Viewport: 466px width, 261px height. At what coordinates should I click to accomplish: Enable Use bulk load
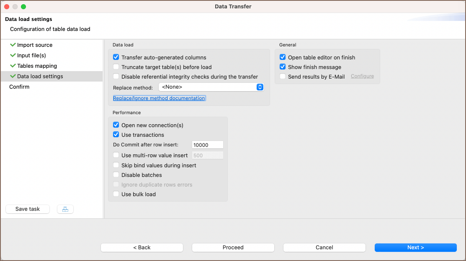(x=116, y=194)
